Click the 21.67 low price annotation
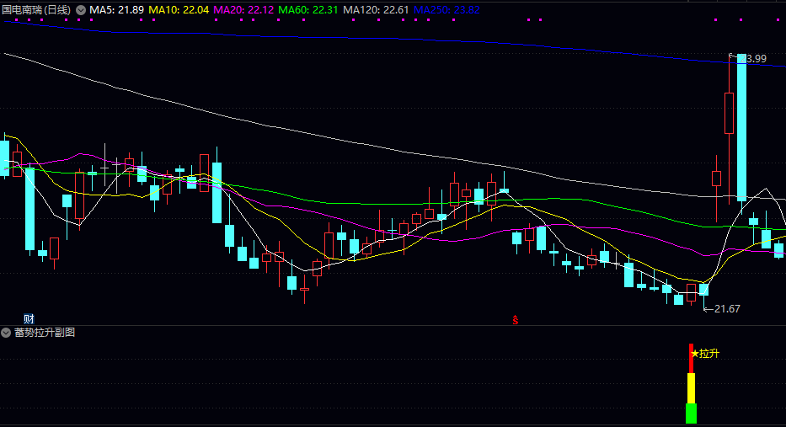 [725, 309]
